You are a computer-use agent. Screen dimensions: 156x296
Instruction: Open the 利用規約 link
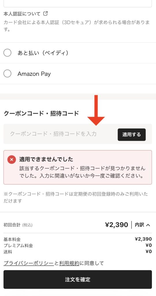69,263
